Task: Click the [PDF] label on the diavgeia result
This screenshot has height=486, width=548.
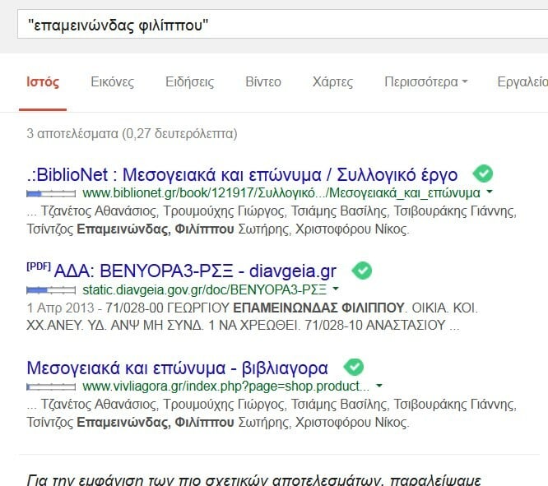Action: (x=39, y=266)
